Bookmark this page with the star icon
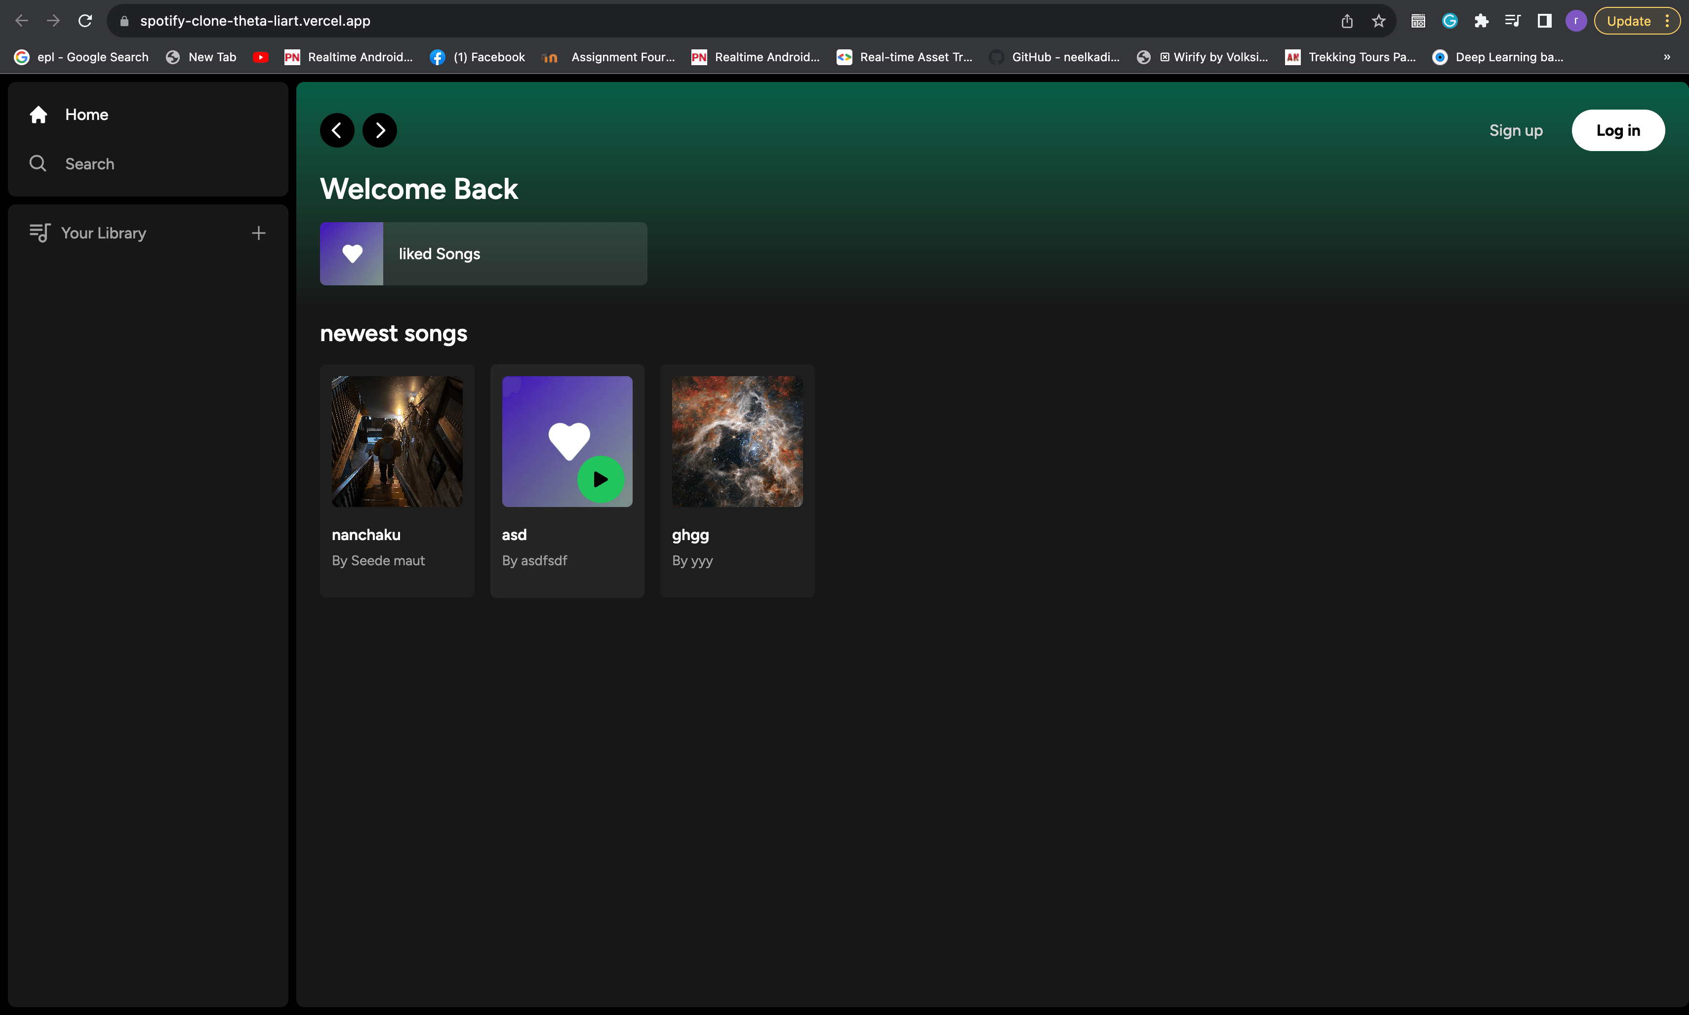Screen dimensions: 1689x1015 click(1378, 21)
